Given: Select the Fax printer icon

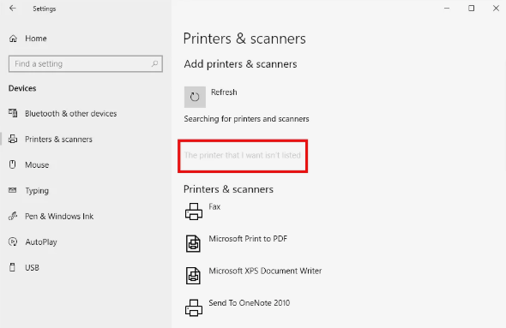Looking at the screenshot, I should 194,212.
